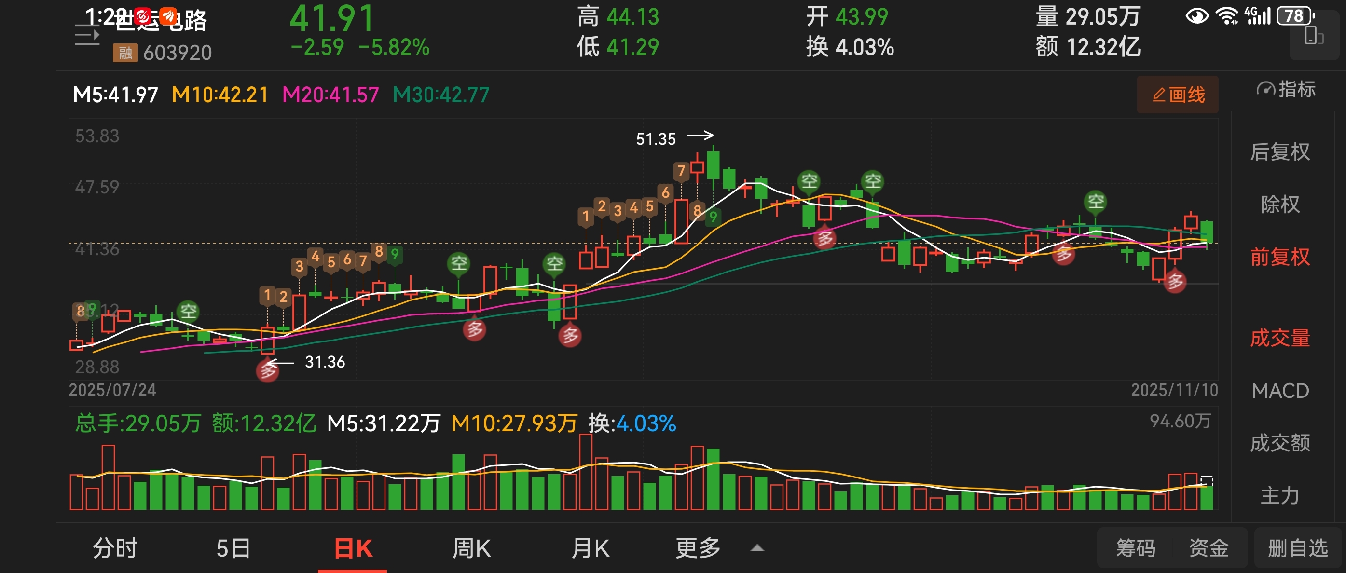Open the 更多 timeframe menu

pos(698,548)
